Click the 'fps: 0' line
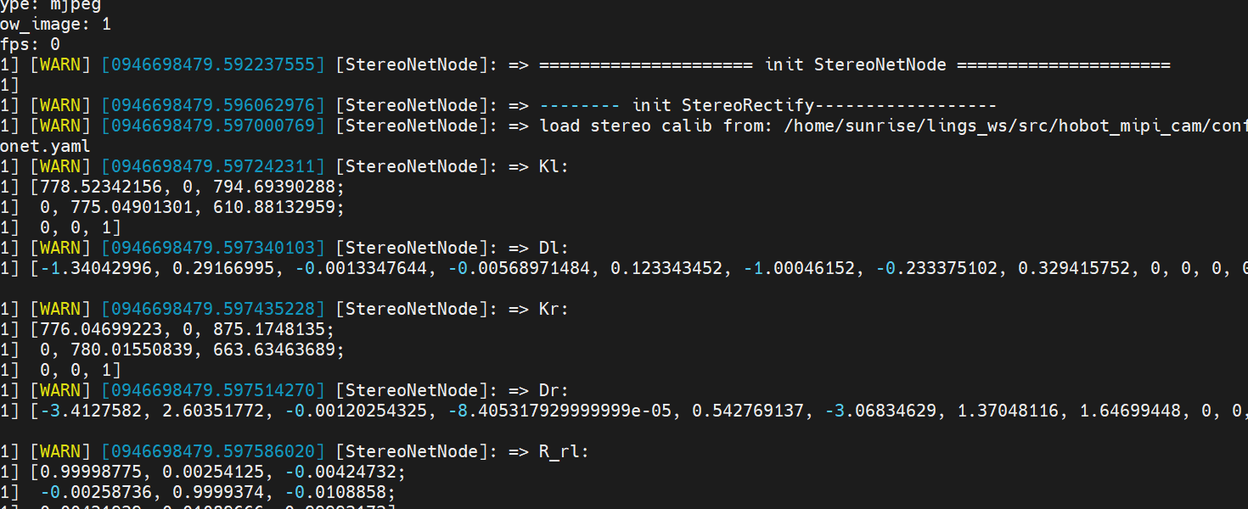This screenshot has height=509, width=1248. coord(30,44)
